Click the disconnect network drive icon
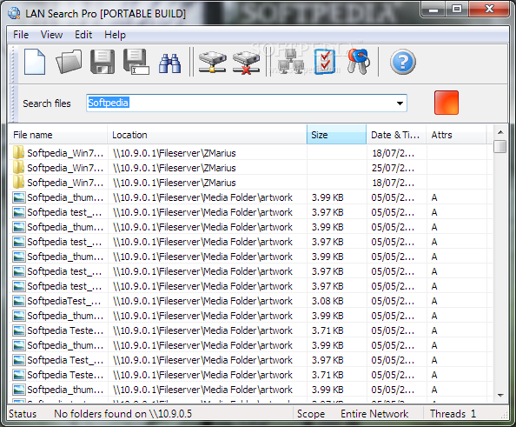The image size is (516, 427). pos(246,63)
